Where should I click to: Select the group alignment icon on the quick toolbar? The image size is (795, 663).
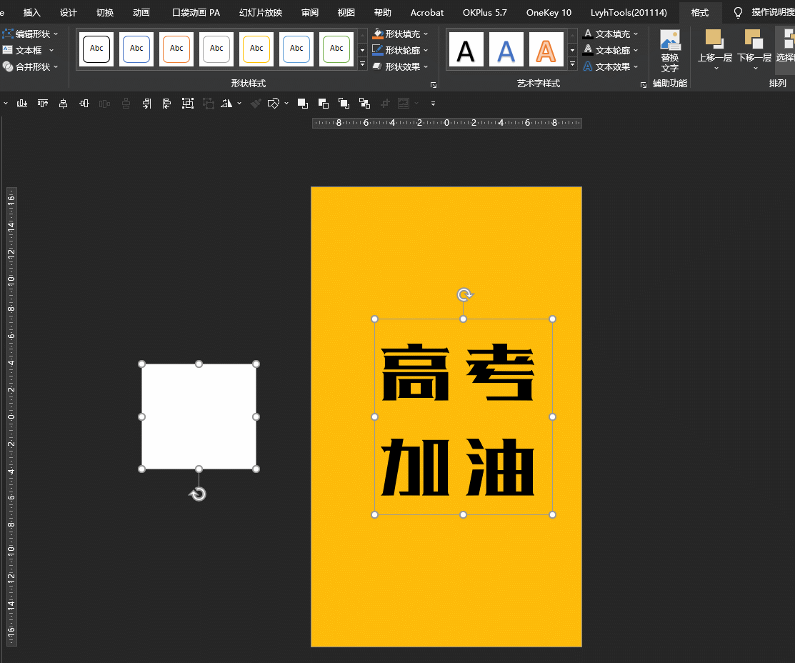(187, 103)
